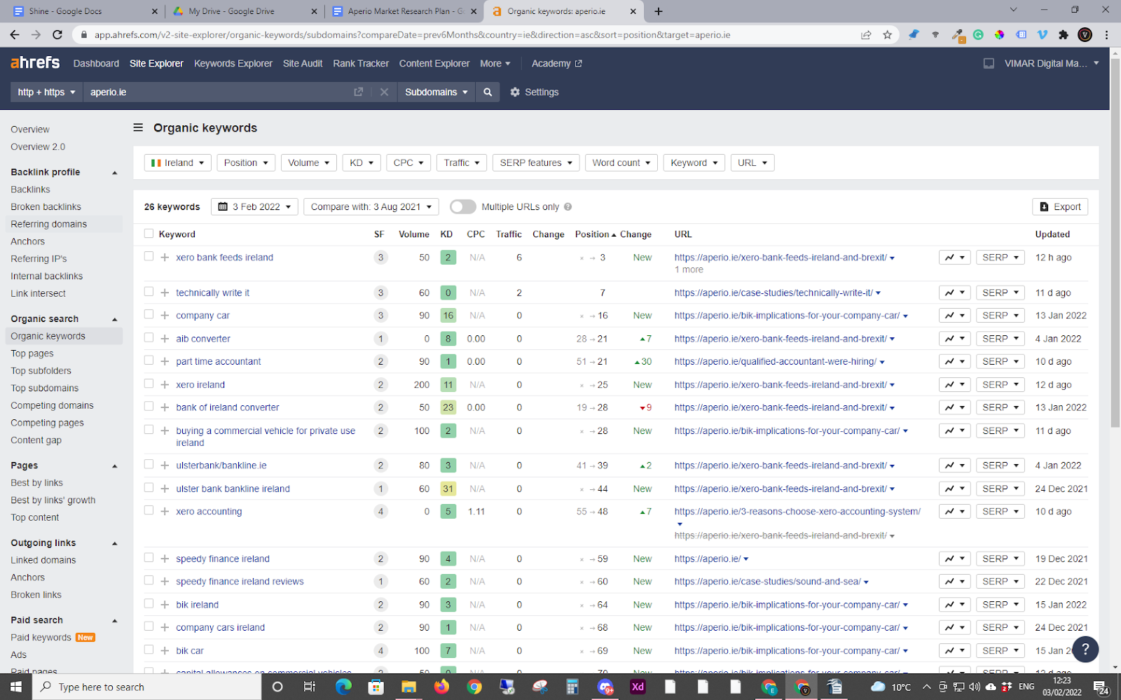Click the Export button
The width and height of the screenshot is (1121, 700).
pos(1059,206)
